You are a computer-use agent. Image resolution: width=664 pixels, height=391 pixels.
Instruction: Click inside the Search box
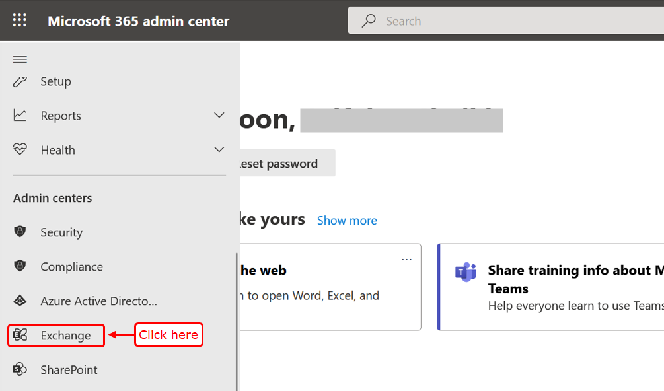[x=506, y=20]
